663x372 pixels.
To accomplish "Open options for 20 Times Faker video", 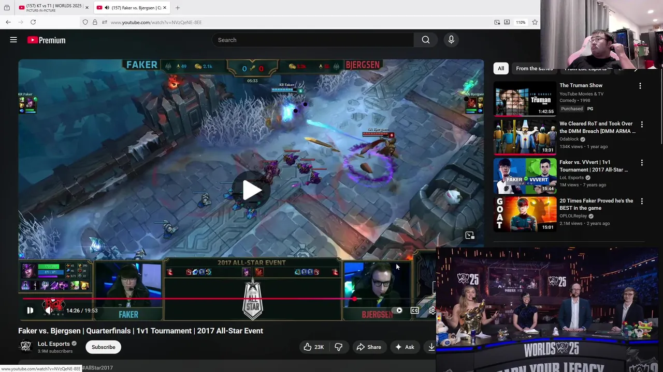I will pos(642,202).
